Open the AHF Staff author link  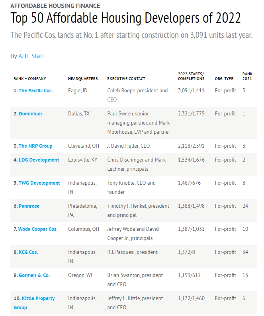tap(31, 56)
